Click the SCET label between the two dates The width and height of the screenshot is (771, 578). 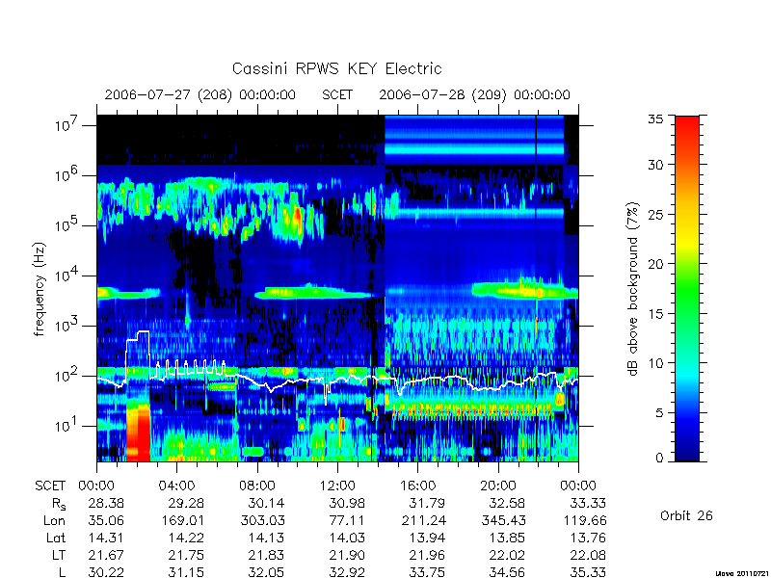[x=337, y=94]
